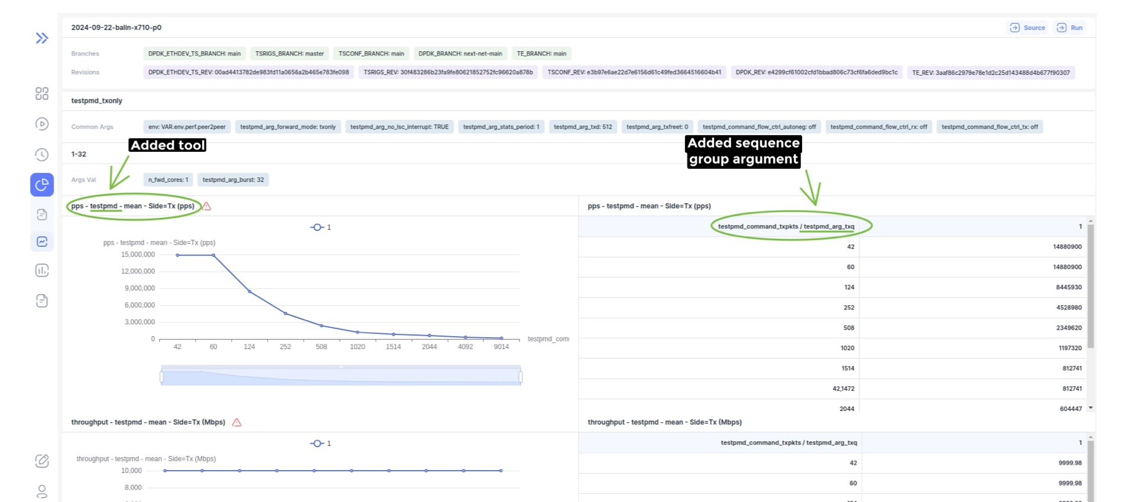
Task: Click warning triangle beside throughput chart title
Action: [x=237, y=423]
